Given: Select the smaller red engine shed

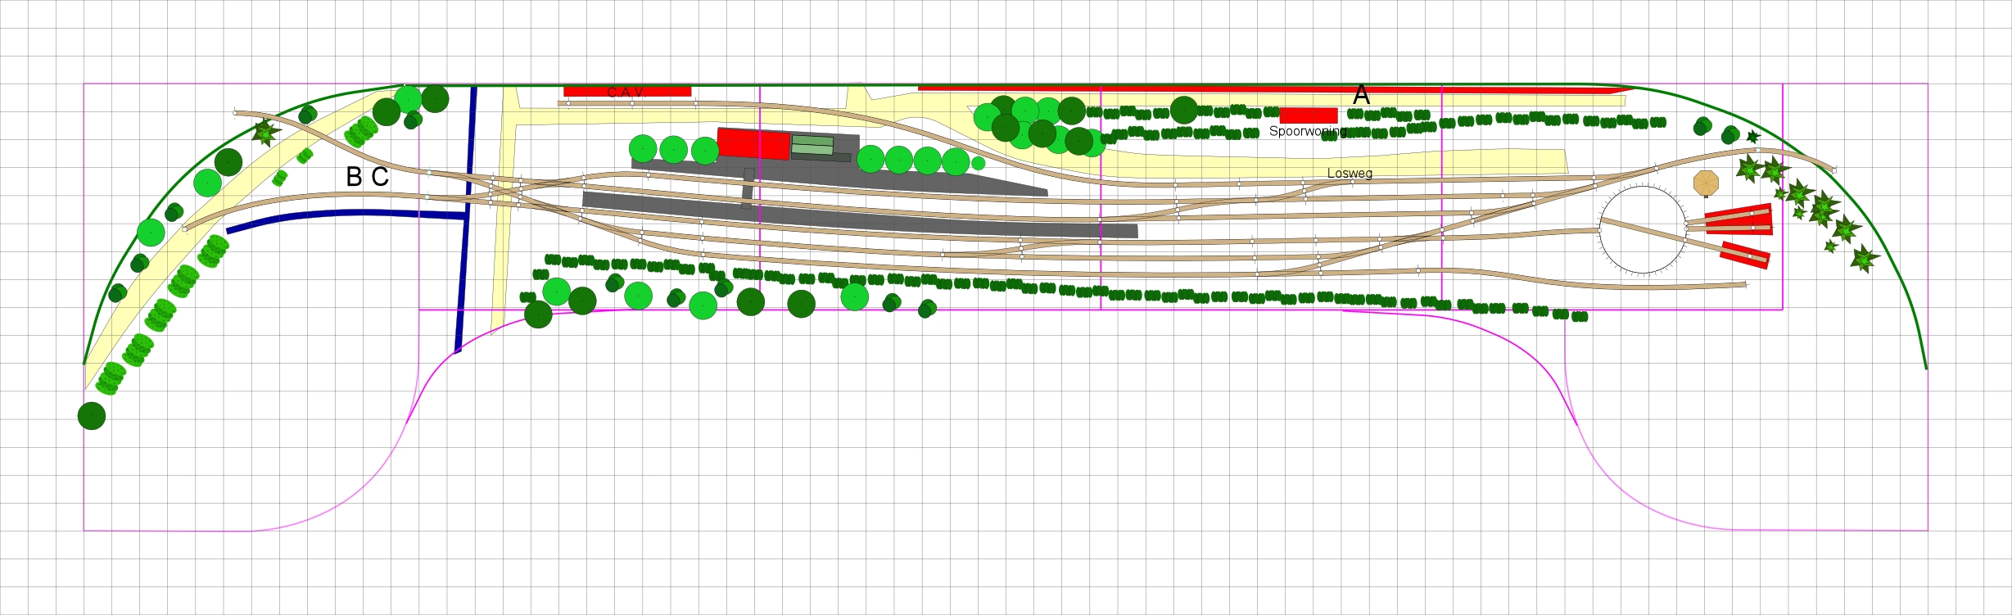Looking at the screenshot, I should pyautogui.click(x=1745, y=255).
